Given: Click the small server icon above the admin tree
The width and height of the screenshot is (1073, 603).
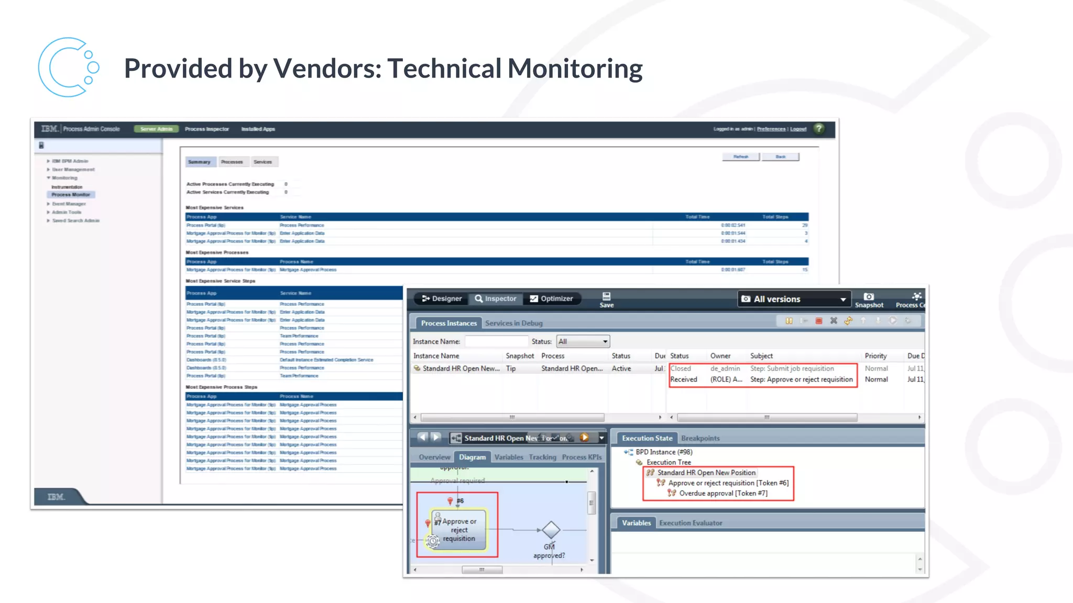Looking at the screenshot, I should [41, 146].
